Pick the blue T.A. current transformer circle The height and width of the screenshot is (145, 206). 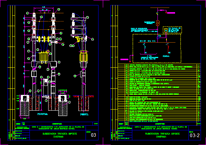pyautogui.click(x=158, y=38)
